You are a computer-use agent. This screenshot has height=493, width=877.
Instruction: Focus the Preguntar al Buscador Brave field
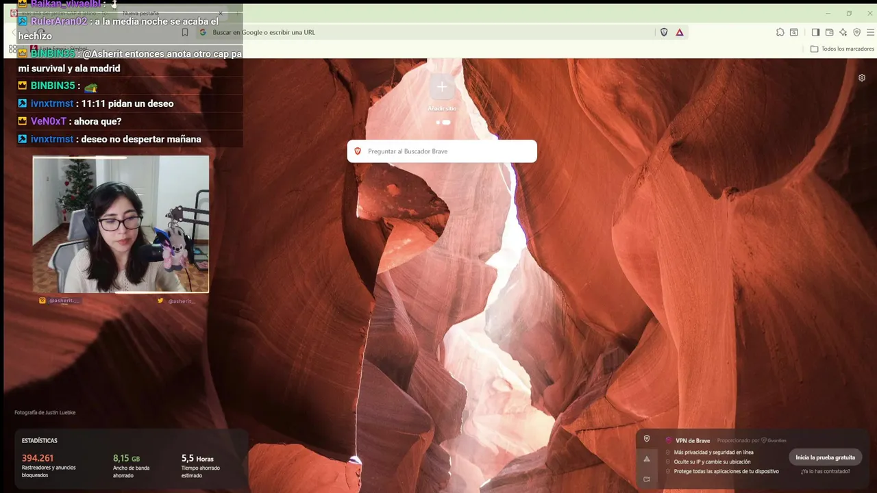click(442, 151)
